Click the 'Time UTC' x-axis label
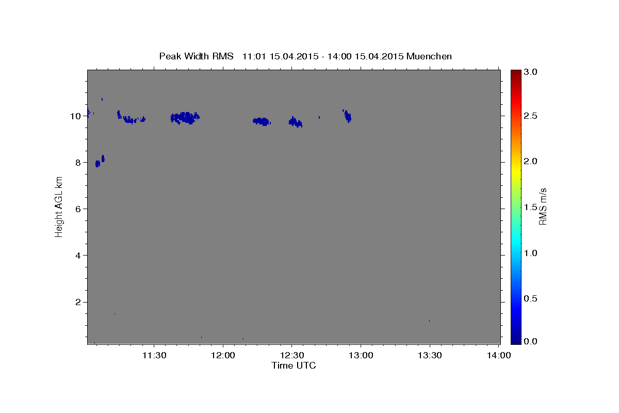619x413 pixels. point(294,366)
